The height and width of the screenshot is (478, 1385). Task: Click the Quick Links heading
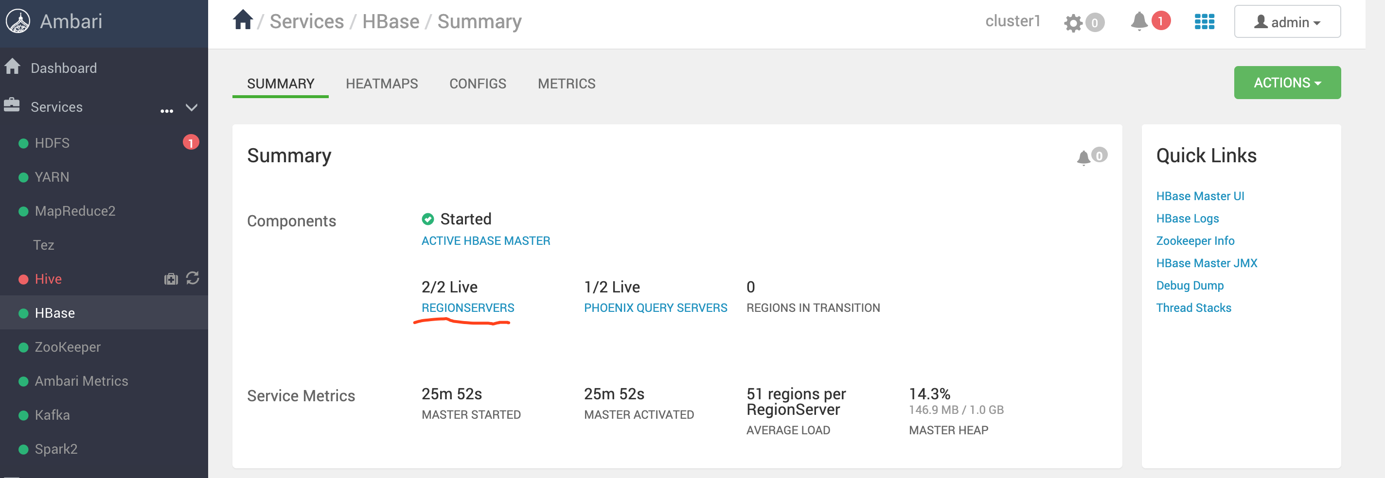coord(1206,156)
